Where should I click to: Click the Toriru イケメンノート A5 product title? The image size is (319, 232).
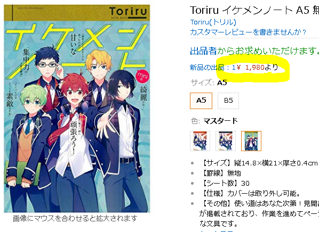(254, 10)
